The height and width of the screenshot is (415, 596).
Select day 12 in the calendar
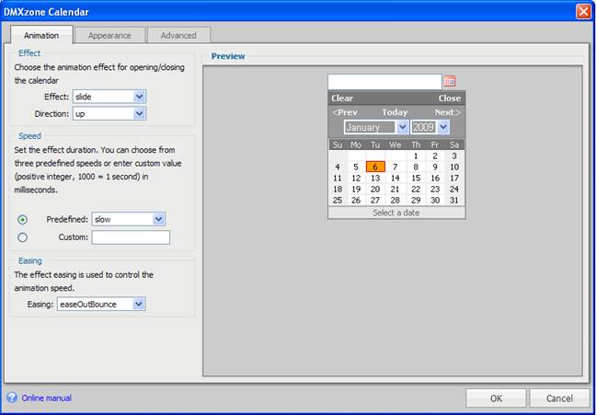click(x=356, y=178)
